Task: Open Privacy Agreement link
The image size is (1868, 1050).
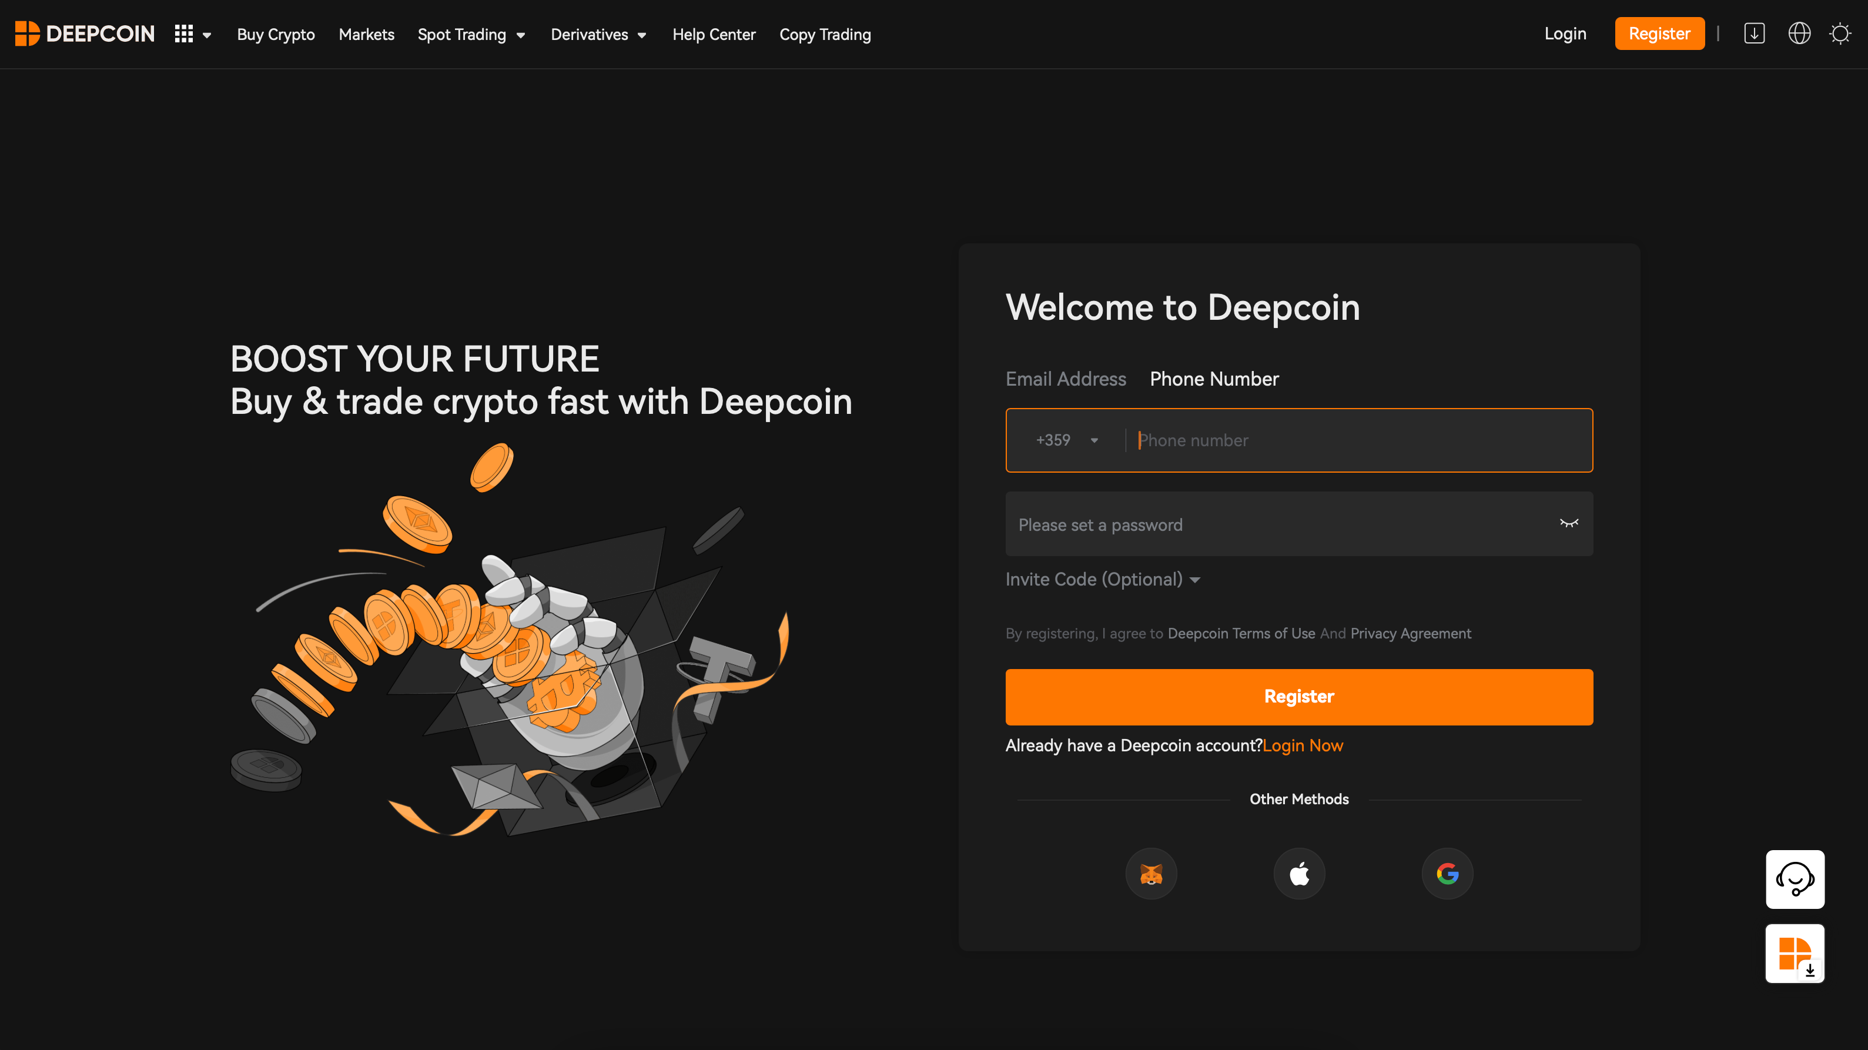Action: pos(1411,633)
